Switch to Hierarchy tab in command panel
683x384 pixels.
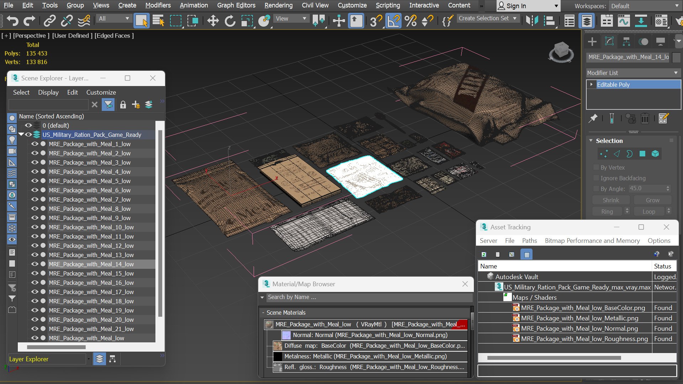pyautogui.click(x=626, y=42)
